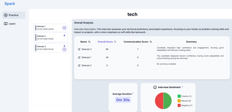Click the red Negative legend swatch

[x=179, y=105]
